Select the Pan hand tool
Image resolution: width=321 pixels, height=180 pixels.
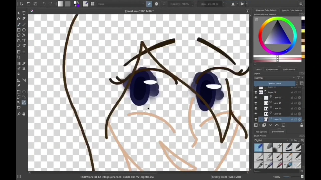pos(24,114)
